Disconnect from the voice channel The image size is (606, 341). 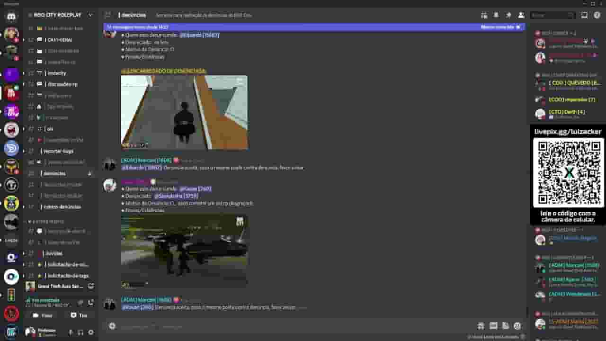(91, 302)
